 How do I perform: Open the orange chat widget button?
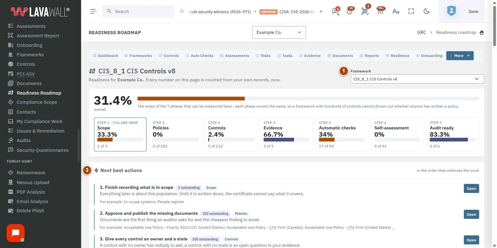16,233
